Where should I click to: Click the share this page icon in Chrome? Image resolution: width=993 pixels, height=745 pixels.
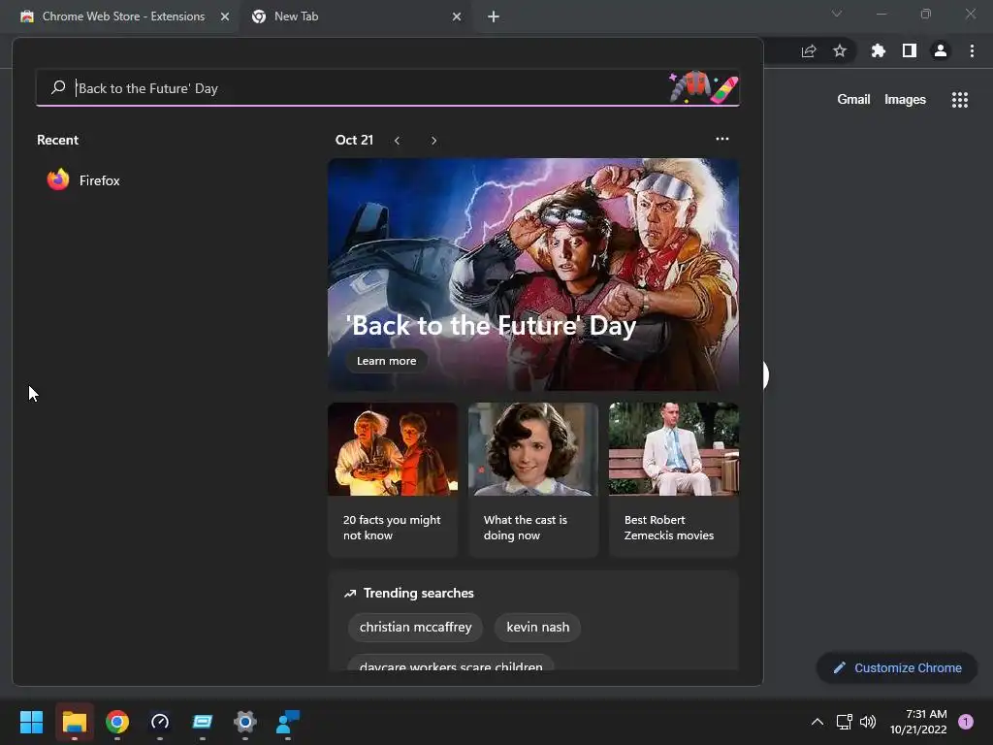pyautogui.click(x=809, y=51)
